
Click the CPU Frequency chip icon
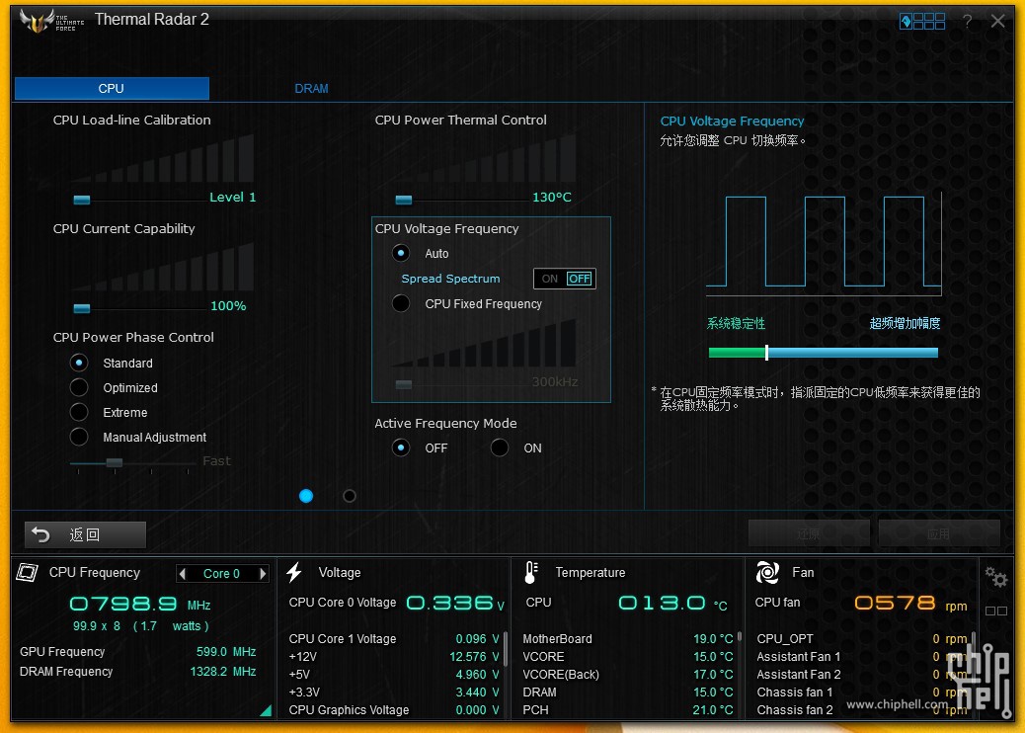(28, 572)
